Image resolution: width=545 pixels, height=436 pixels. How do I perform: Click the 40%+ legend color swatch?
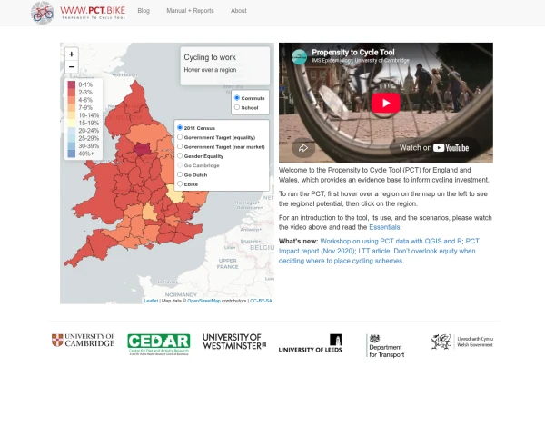(x=71, y=154)
